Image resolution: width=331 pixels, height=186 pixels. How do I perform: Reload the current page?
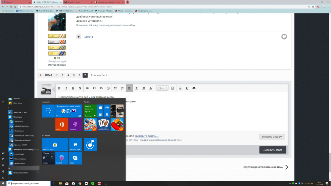(x=11, y=7)
